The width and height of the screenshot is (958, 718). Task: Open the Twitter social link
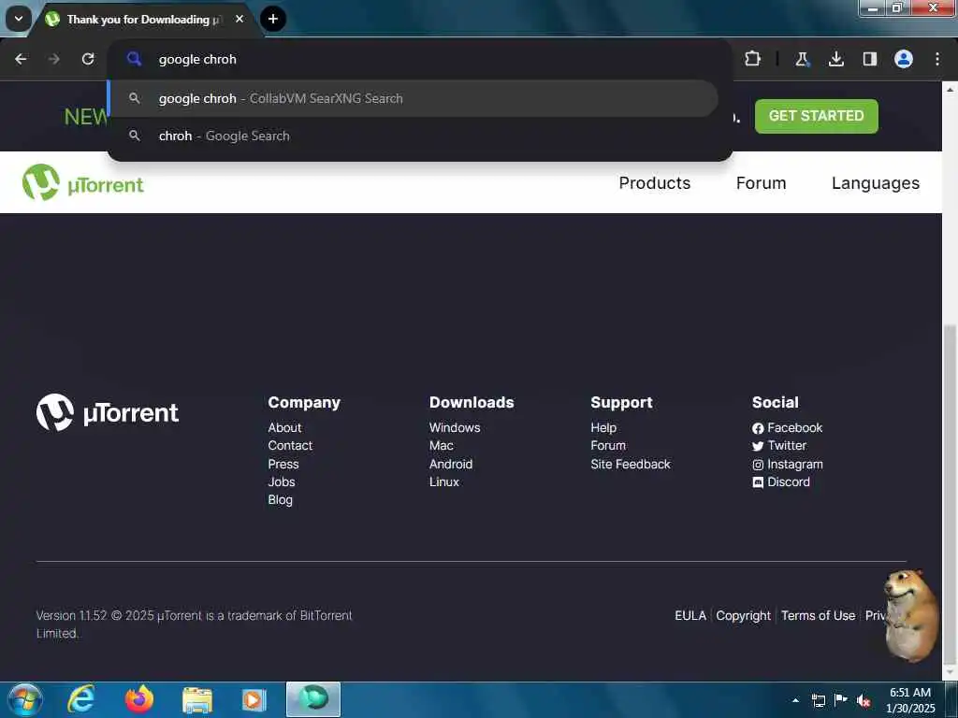coord(779,446)
